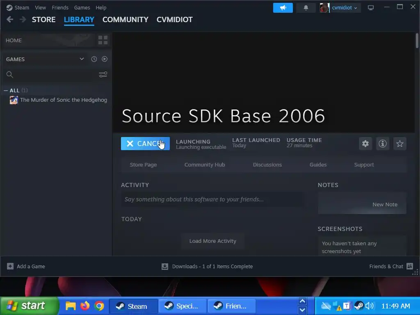Show game info details icon
Image resolution: width=420 pixels, height=315 pixels.
[x=383, y=144]
